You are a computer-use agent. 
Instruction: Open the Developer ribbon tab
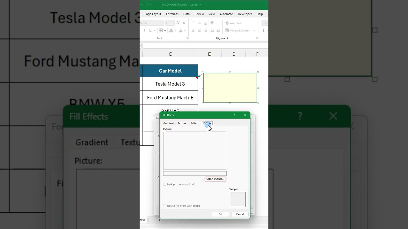click(245, 14)
